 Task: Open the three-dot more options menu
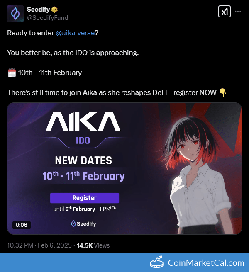point(238,12)
